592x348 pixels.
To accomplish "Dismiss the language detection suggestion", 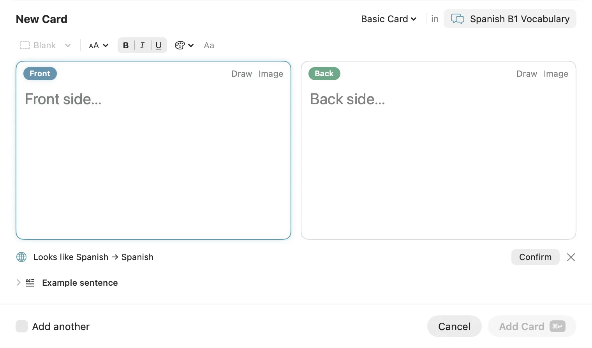I will 571,257.
